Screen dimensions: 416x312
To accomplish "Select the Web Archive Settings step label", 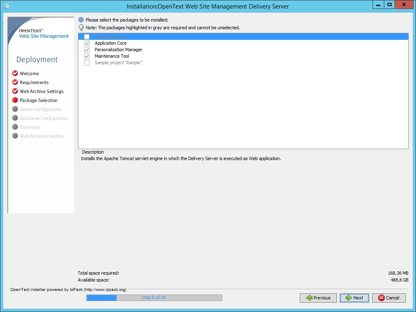I will pyautogui.click(x=42, y=91).
